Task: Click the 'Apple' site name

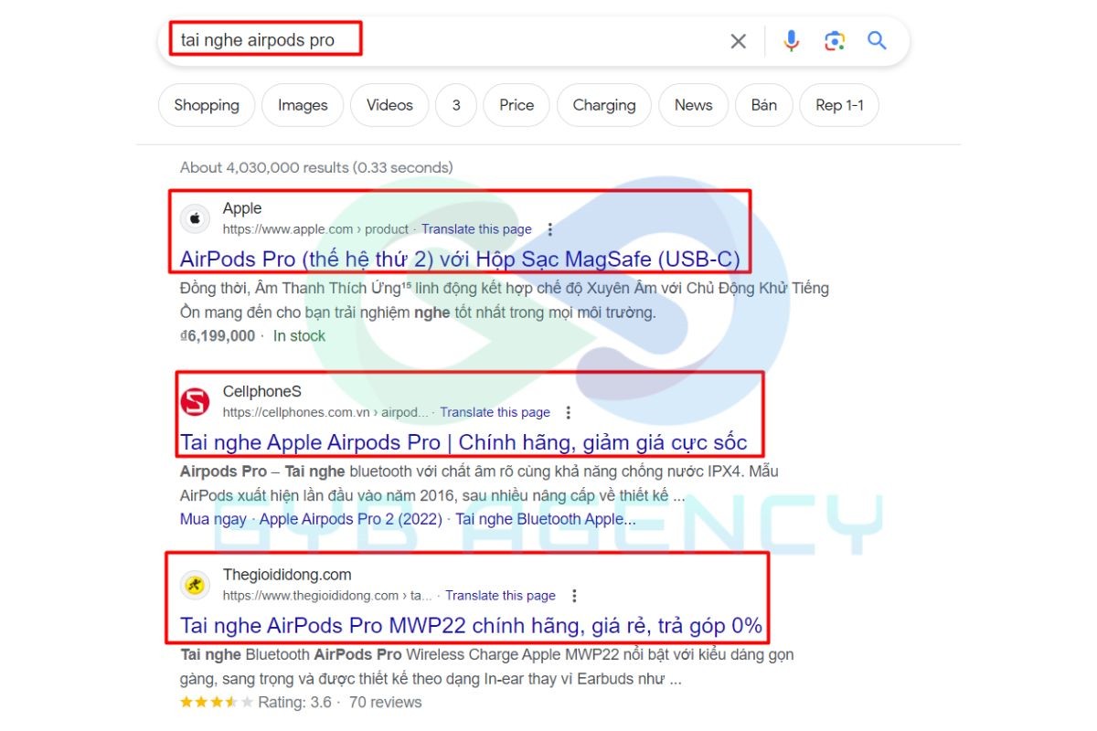Action: (242, 208)
